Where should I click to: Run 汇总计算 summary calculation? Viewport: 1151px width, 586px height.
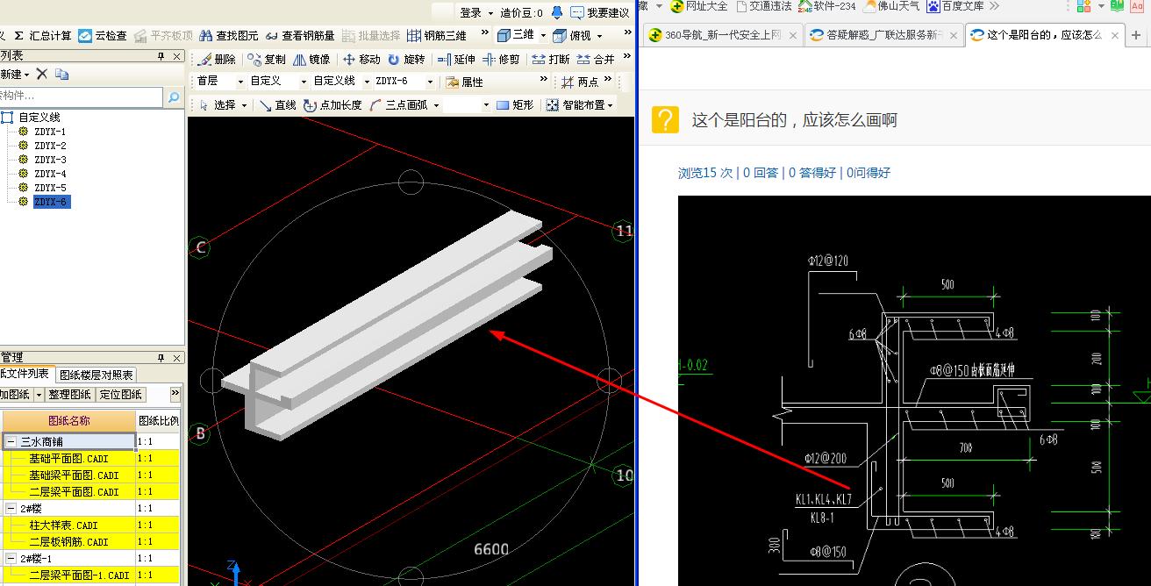[42, 36]
